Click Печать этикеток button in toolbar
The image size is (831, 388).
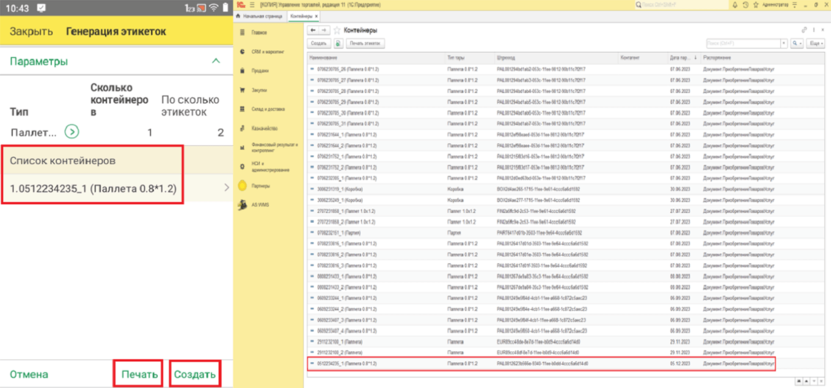click(365, 43)
